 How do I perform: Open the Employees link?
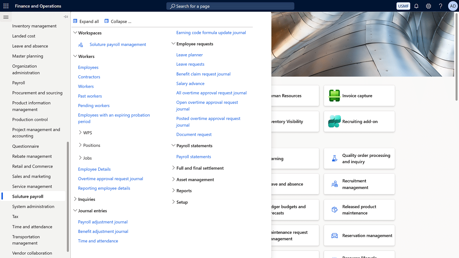click(88, 67)
